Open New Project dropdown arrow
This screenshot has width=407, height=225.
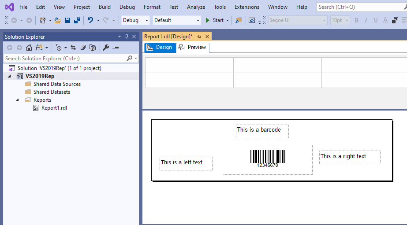pyautogui.click(x=50, y=21)
